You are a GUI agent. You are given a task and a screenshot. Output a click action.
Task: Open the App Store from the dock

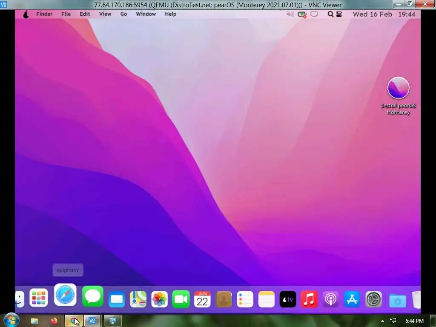tap(352, 299)
